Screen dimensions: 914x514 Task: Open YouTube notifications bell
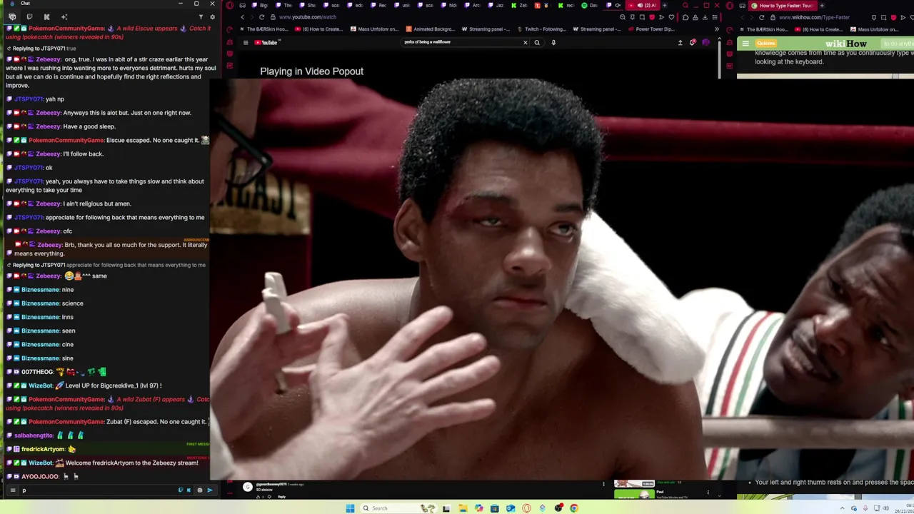coord(692,42)
